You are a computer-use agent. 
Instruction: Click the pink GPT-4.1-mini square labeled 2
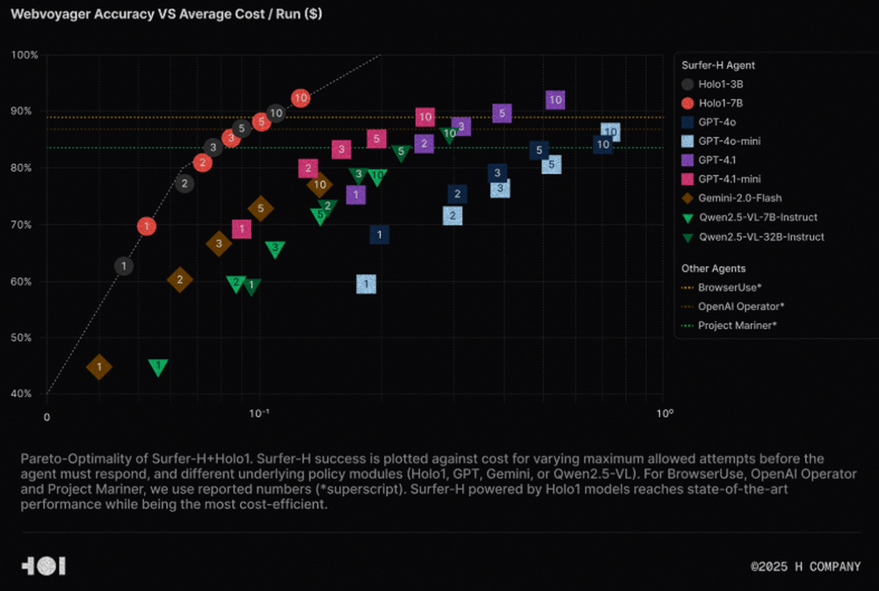coord(308,168)
